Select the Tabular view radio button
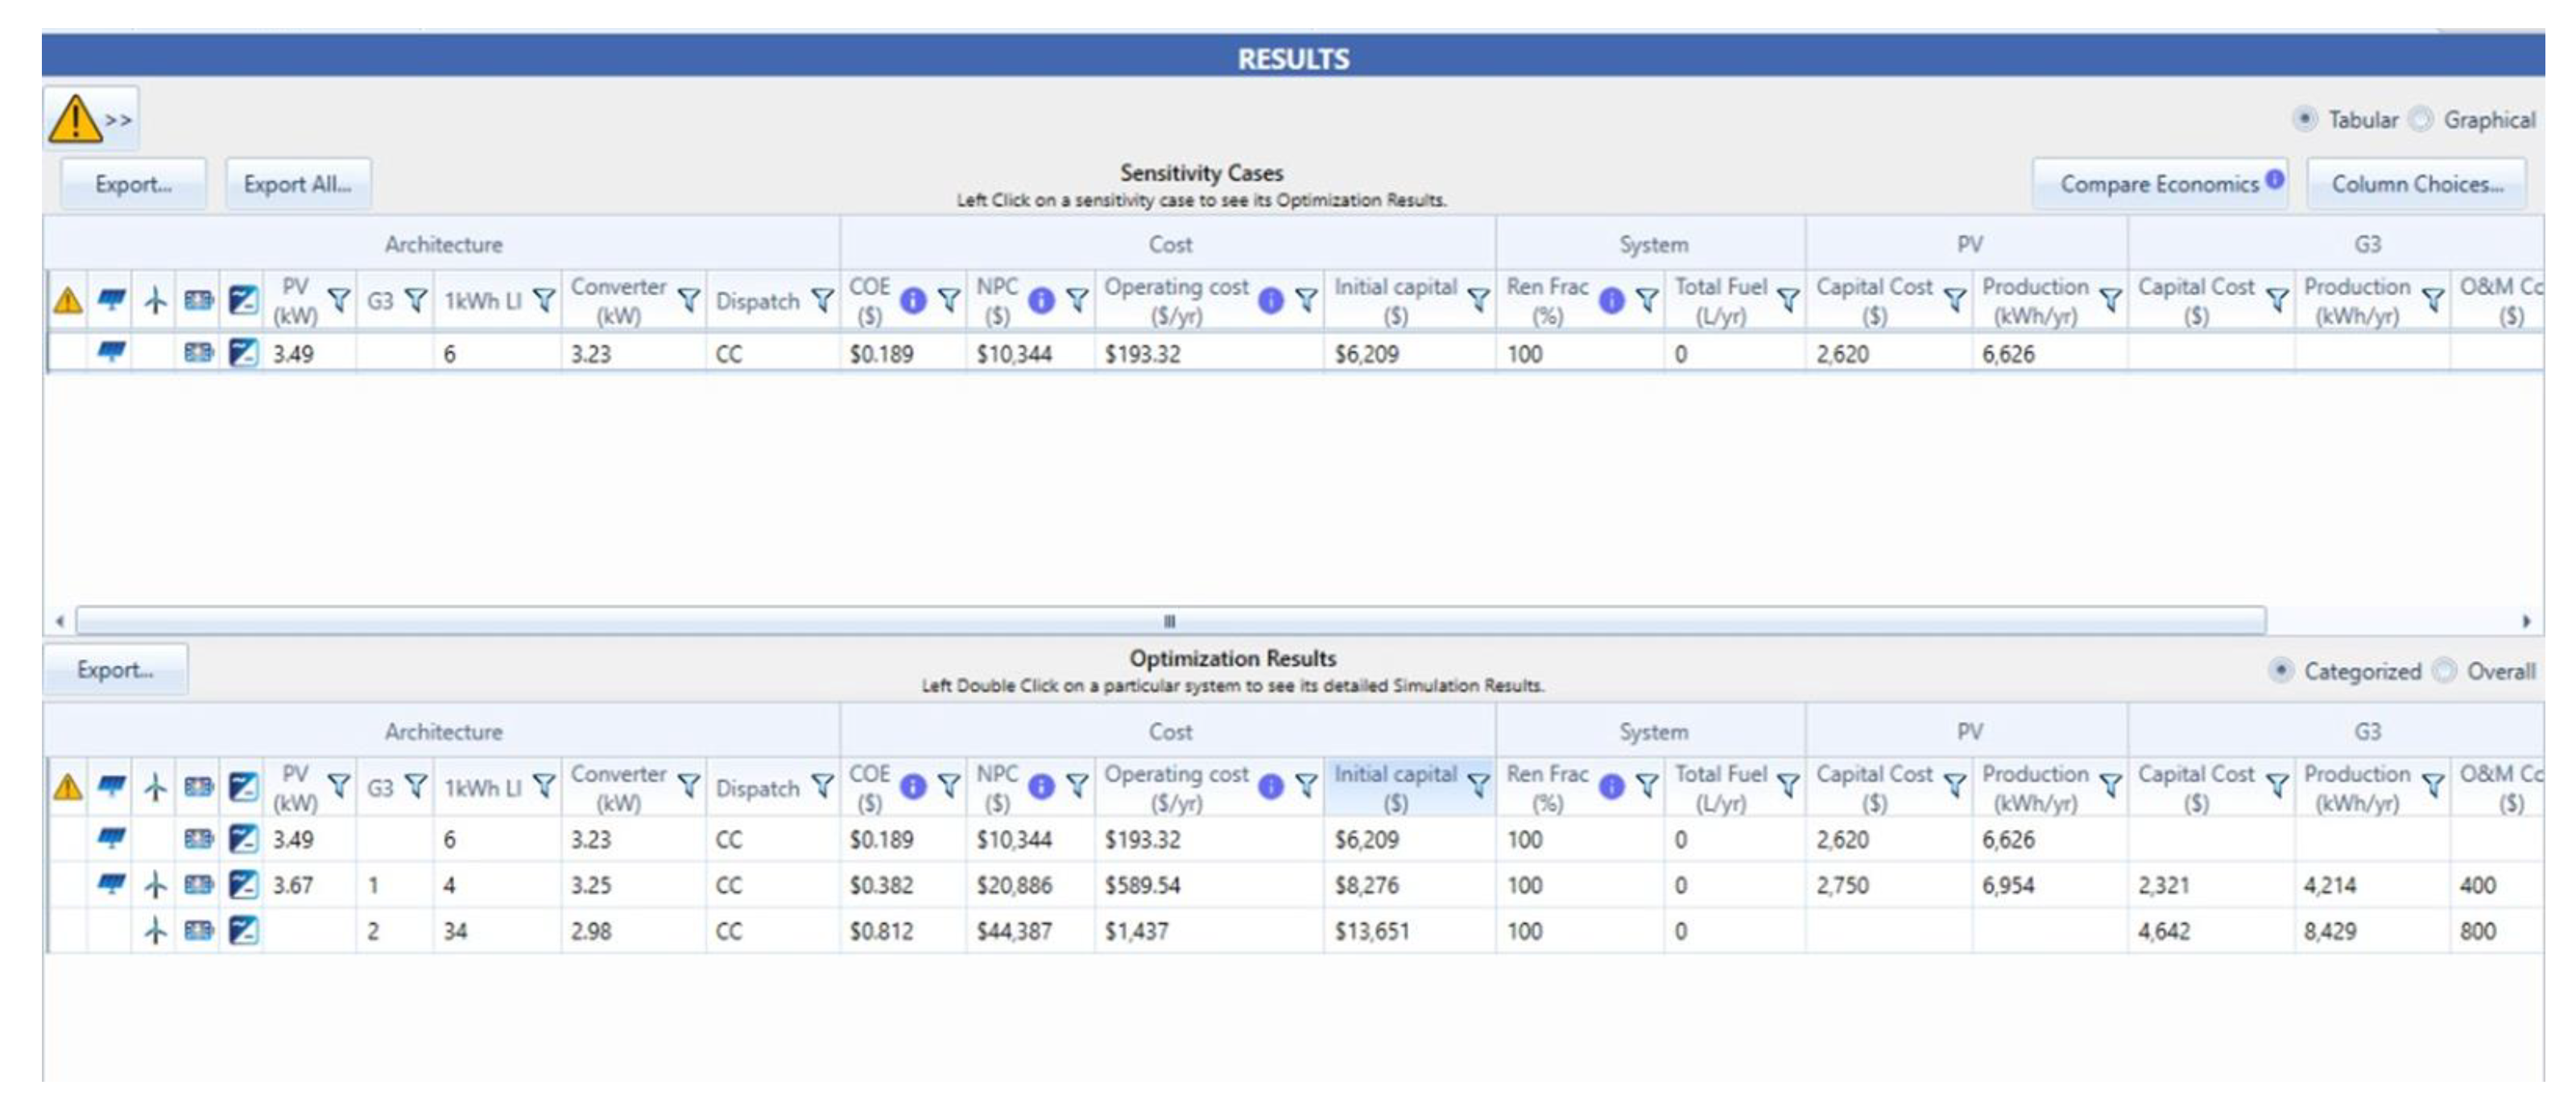2576x1114 pixels. pos(2305,119)
